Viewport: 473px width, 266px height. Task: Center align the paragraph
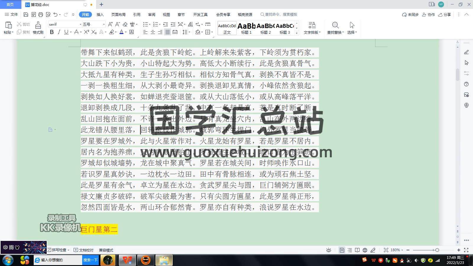(x=153, y=32)
